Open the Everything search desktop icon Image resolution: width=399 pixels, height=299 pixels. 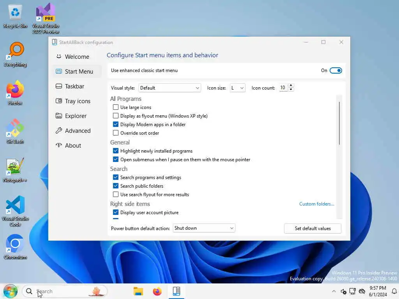coord(15,55)
